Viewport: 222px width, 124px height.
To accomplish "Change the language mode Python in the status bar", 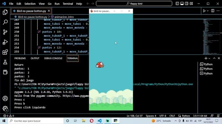I will (x=186, y=116).
